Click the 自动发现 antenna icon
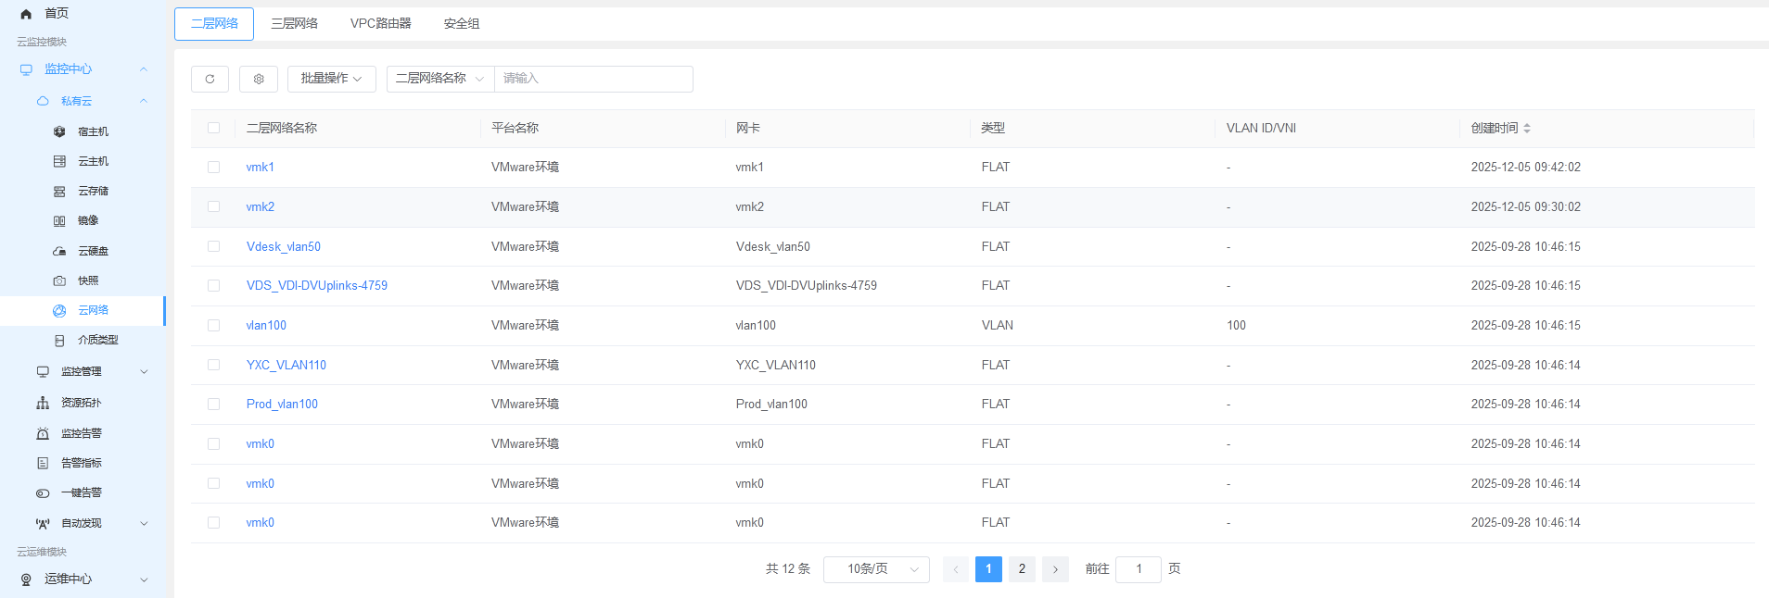The image size is (1769, 598). [x=43, y=523]
